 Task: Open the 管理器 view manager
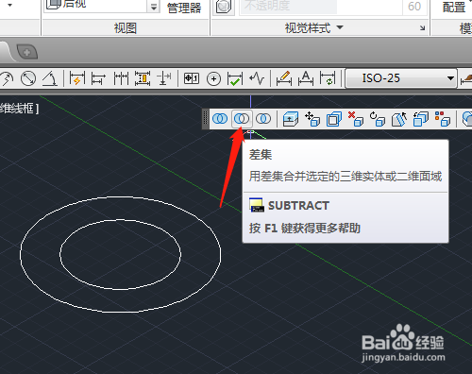[184, 8]
